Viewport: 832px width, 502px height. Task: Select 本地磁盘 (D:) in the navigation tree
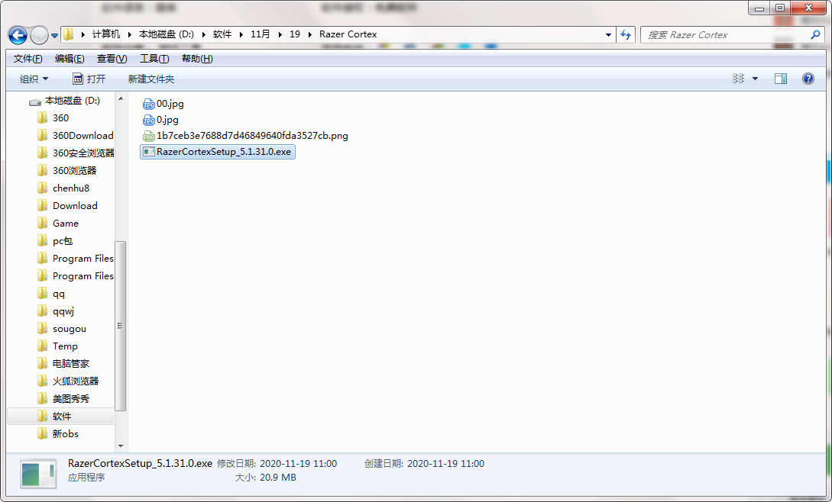point(64,101)
